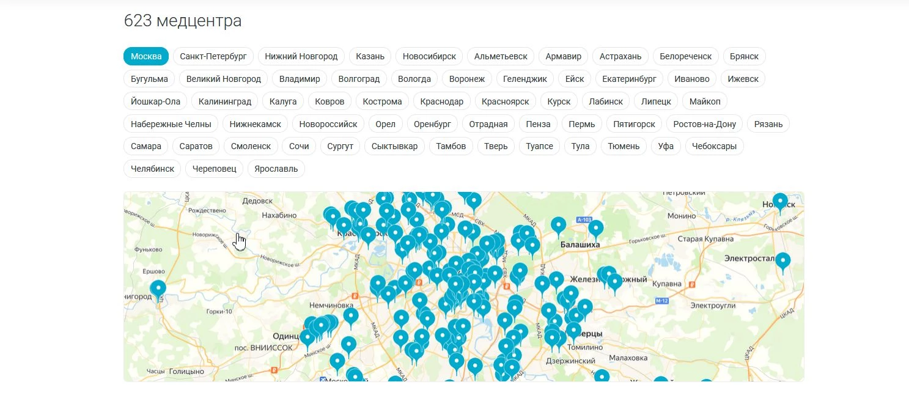Pick the Самара city chip

pyautogui.click(x=146, y=147)
